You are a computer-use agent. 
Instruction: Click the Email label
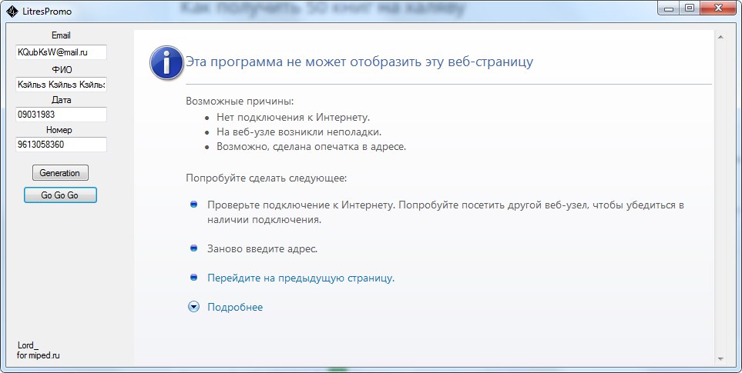pos(61,35)
